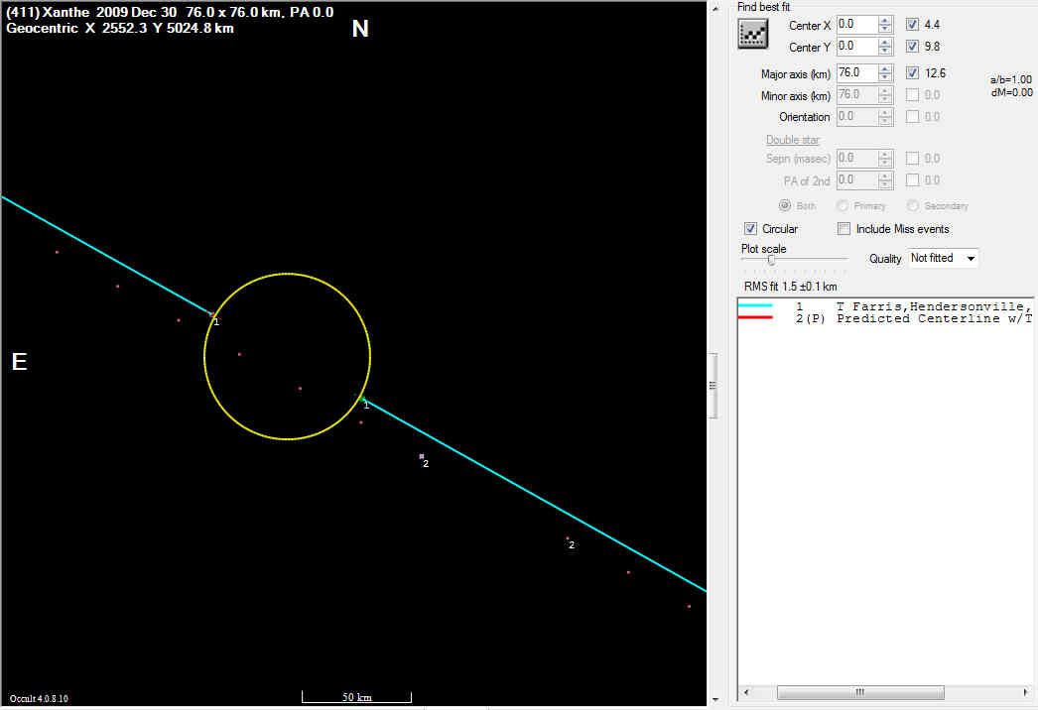Viewport: 1038px width, 710px height.
Task: Toggle the Center Y fit checkbox
Action: point(912,47)
